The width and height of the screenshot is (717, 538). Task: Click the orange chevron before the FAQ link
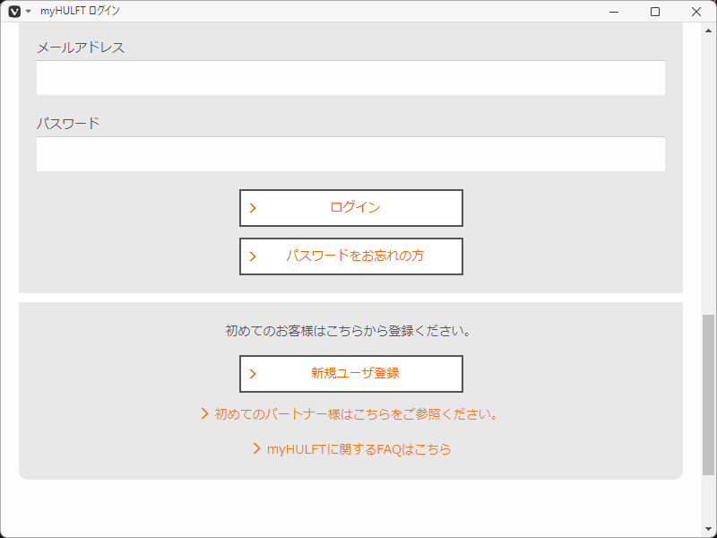[257, 449]
